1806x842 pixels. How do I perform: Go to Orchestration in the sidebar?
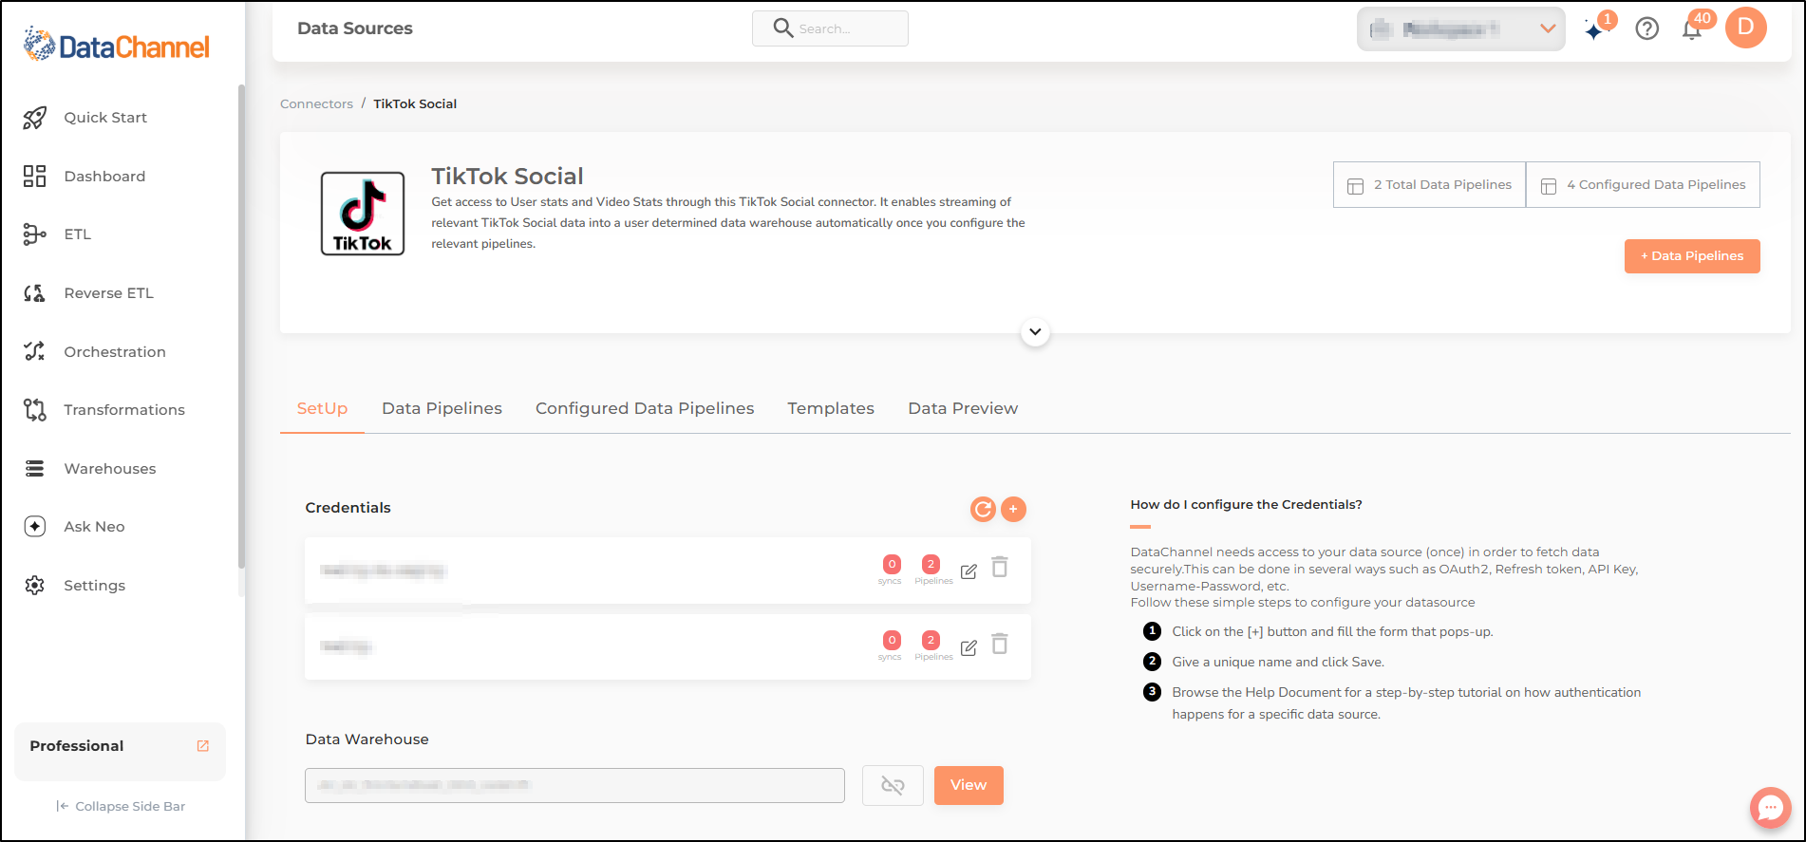point(115,352)
